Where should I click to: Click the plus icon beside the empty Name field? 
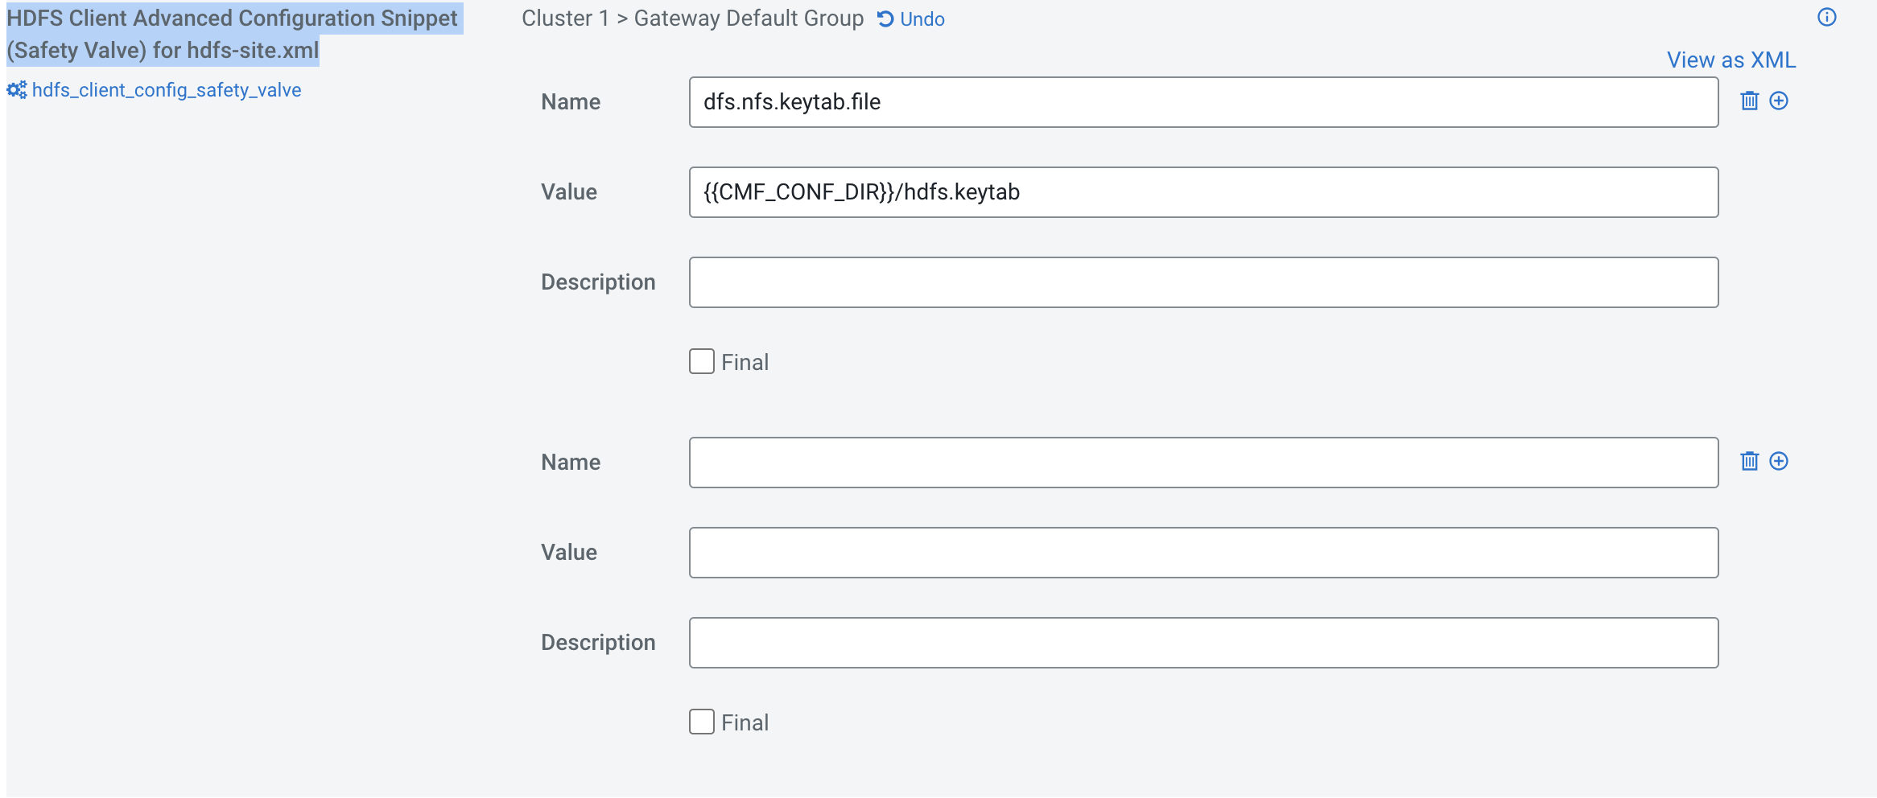[x=1779, y=462]
